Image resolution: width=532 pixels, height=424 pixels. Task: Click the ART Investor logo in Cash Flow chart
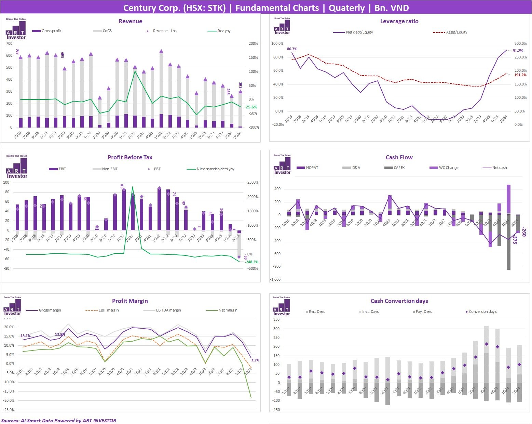click(x=282, y=164)
